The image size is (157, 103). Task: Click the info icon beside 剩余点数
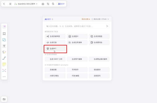coord(92,19)
